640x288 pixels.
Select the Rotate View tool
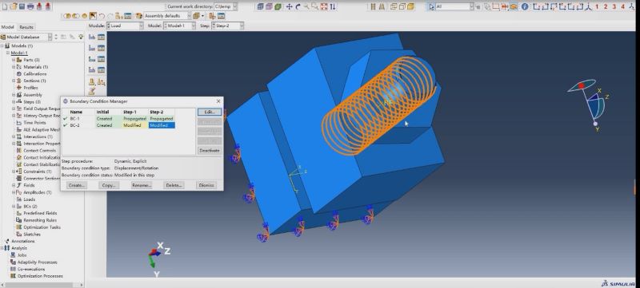(x=298, y=6)
